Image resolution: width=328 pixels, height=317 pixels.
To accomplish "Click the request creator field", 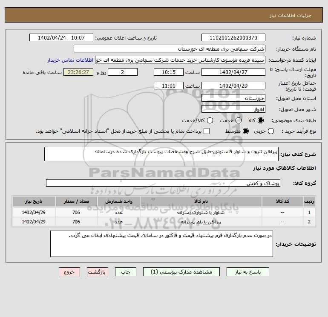I will point(180,60).
